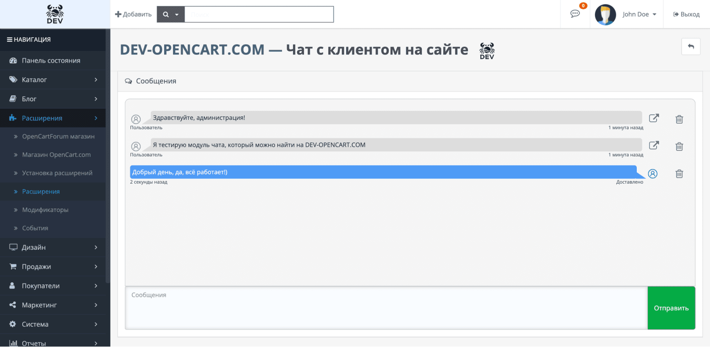The height and width of the screenshot is (347, 710).
Task: Focus the Сообщения message textarea
Action: (386, 308)
